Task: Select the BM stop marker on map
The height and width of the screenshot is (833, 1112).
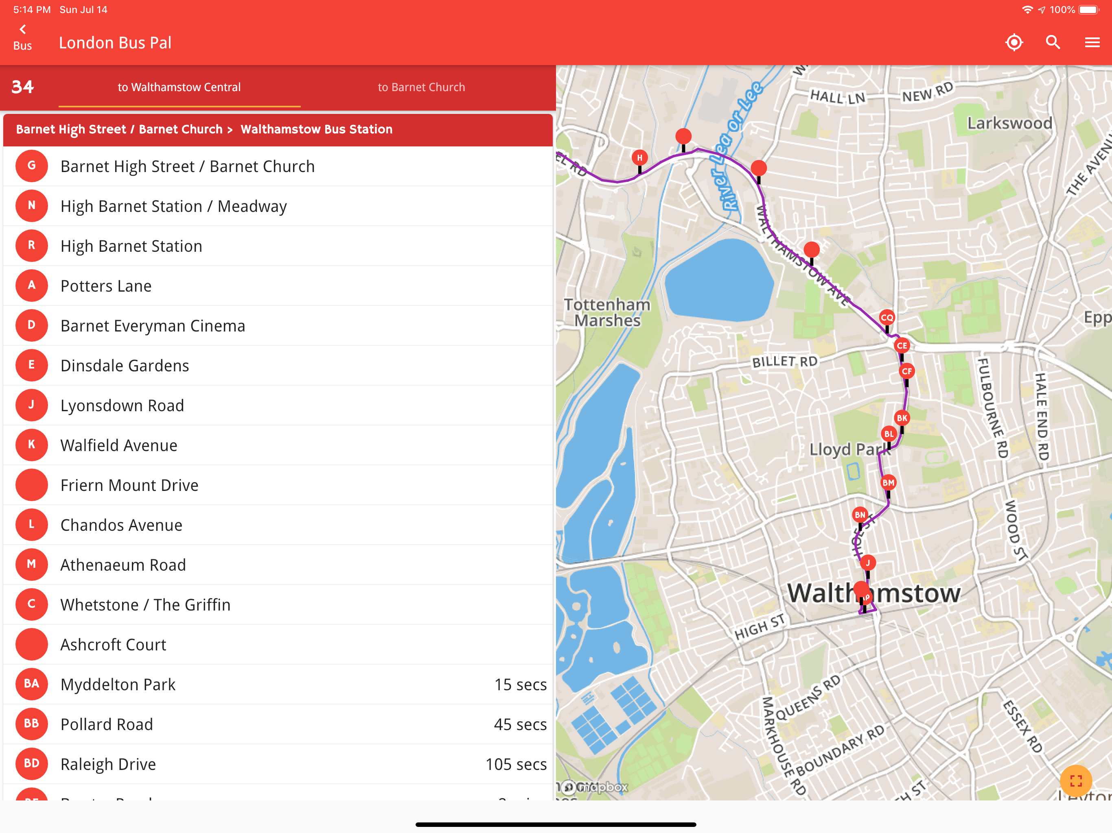Action: point(888,483)
